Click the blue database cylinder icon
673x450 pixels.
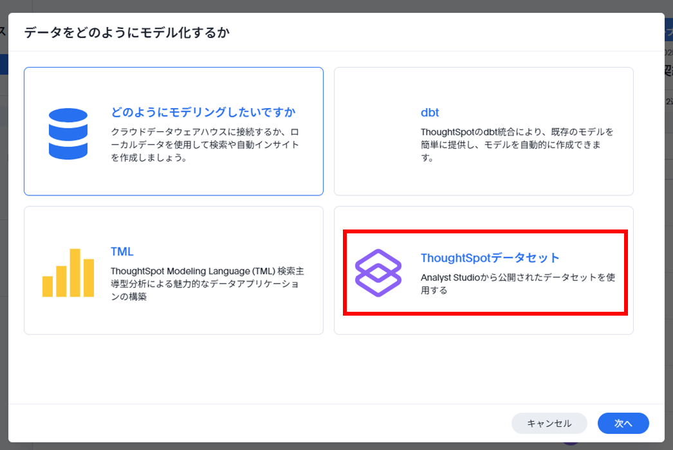tap(68, 134)
